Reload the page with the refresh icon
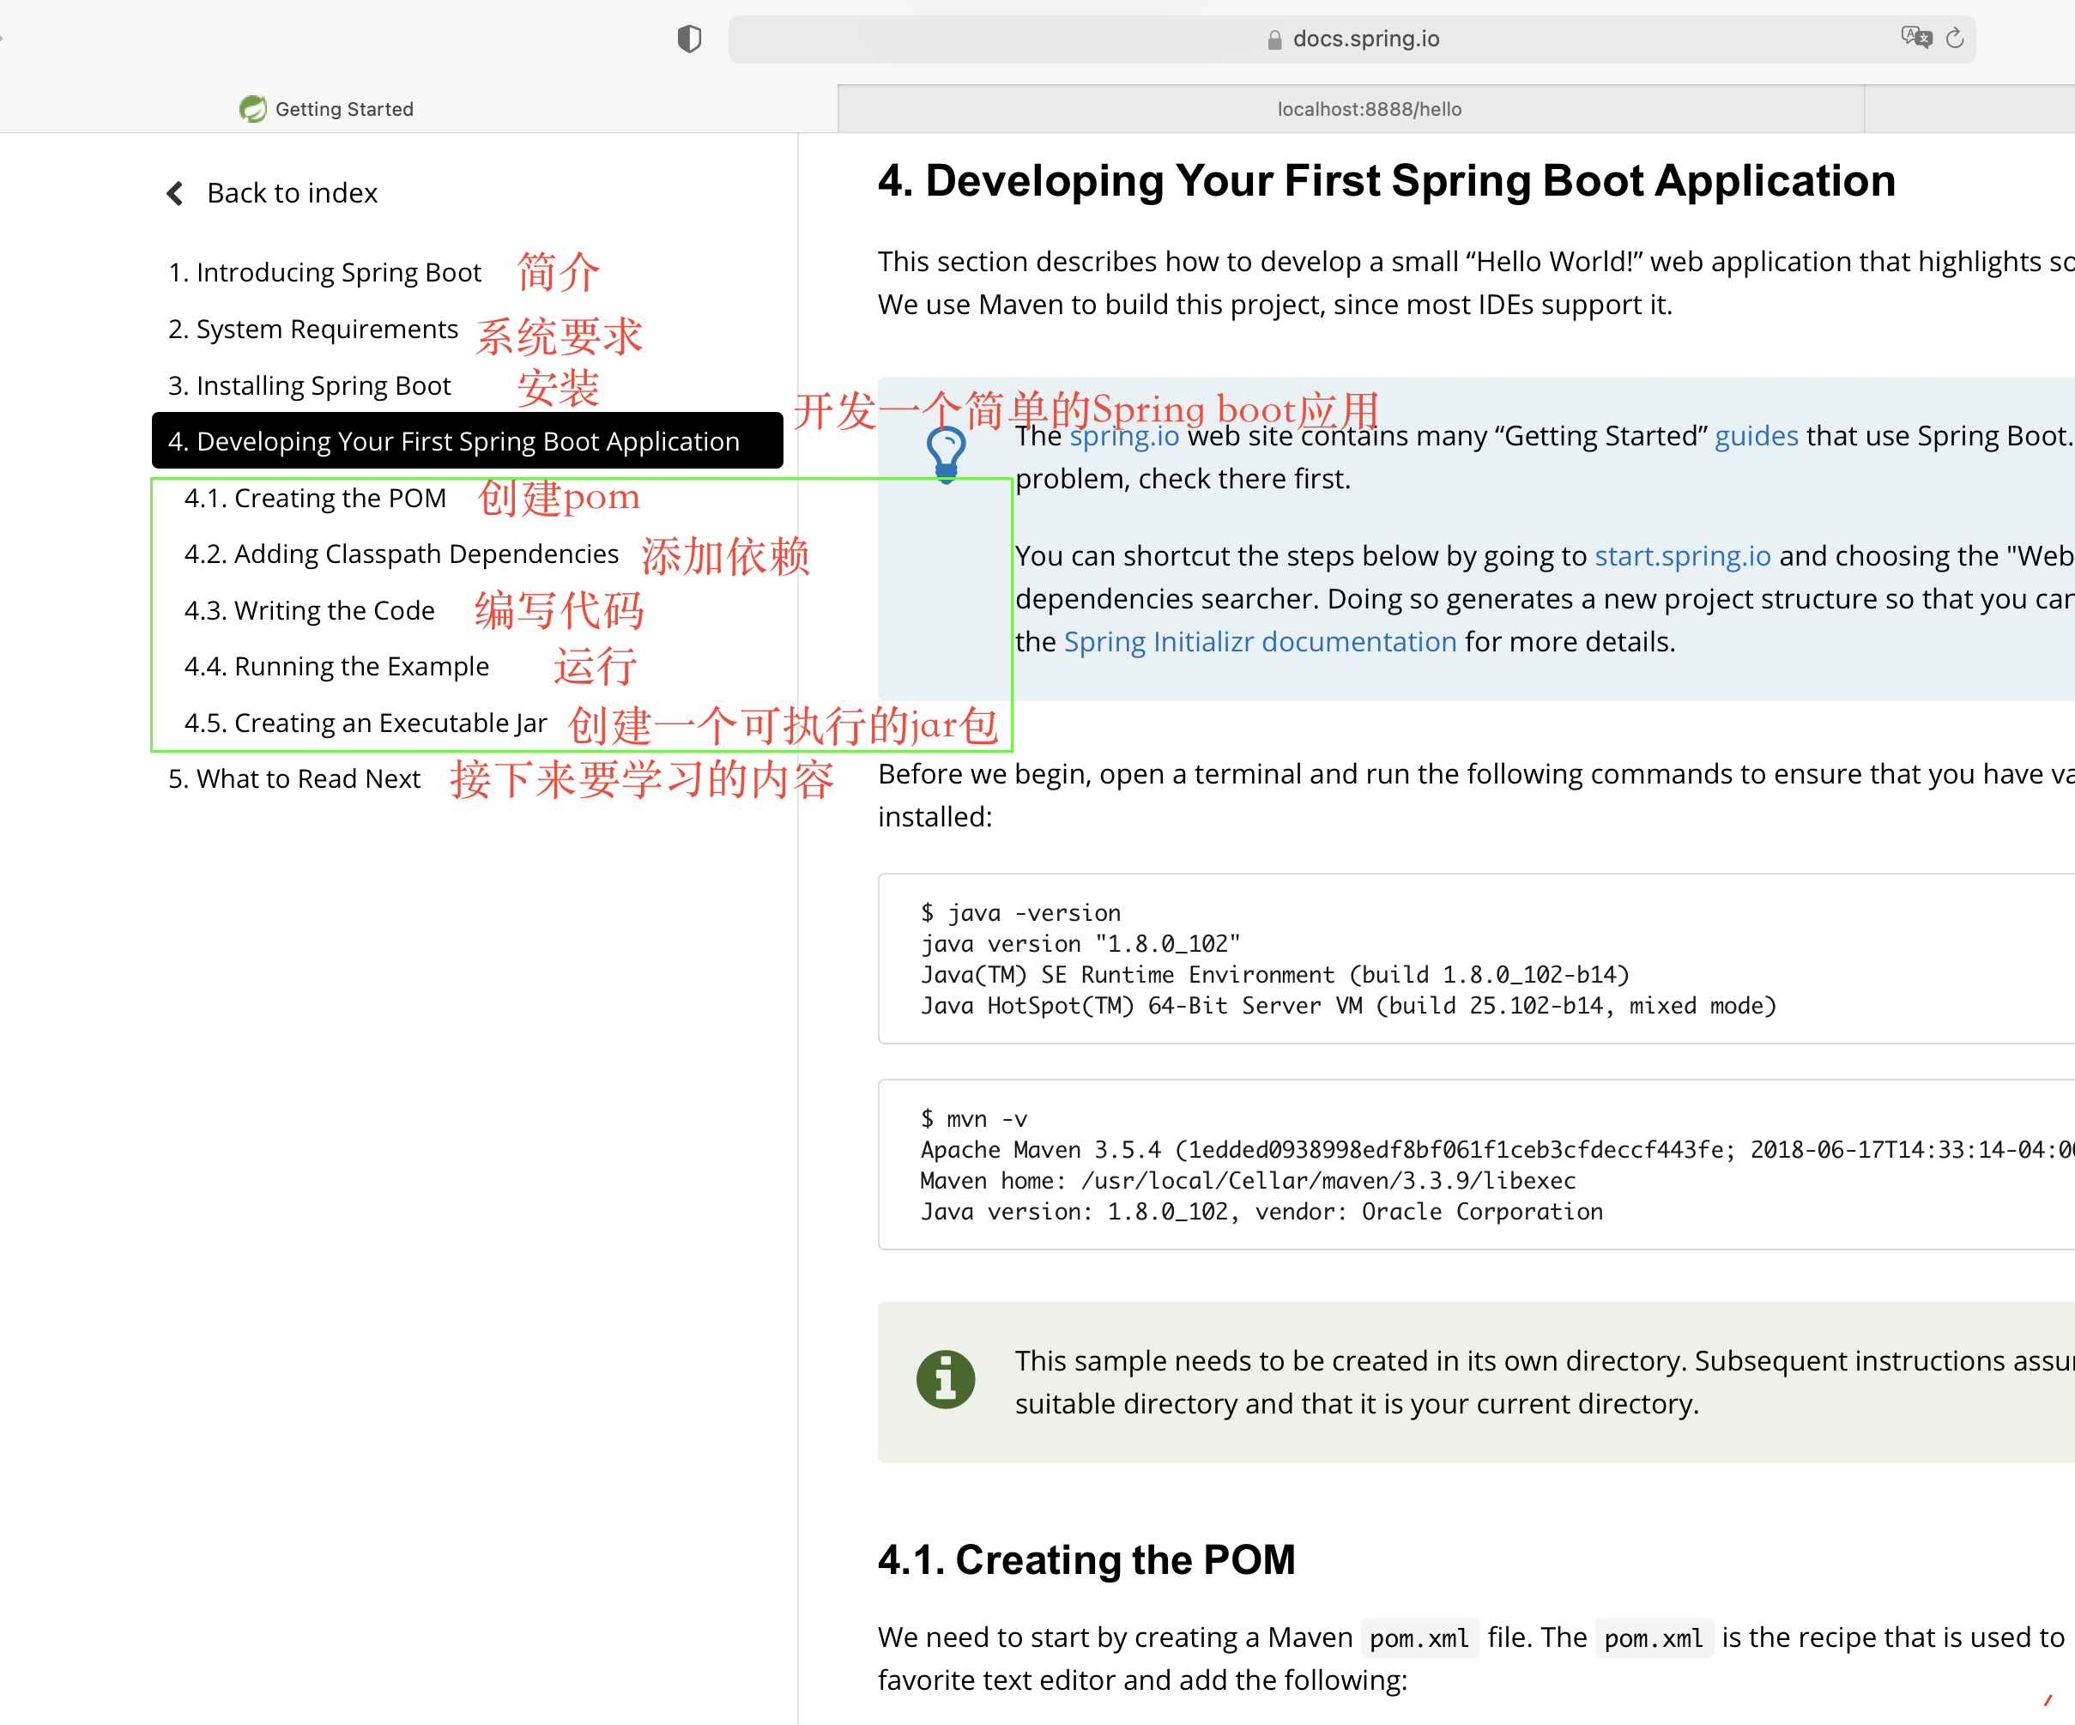Image resolution: width=2075 pixels, height=1725 pixels. tap(1957, 38)
